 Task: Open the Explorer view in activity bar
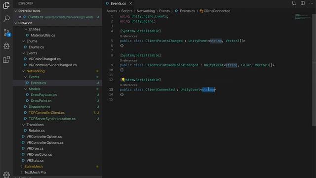click(6, 5)
